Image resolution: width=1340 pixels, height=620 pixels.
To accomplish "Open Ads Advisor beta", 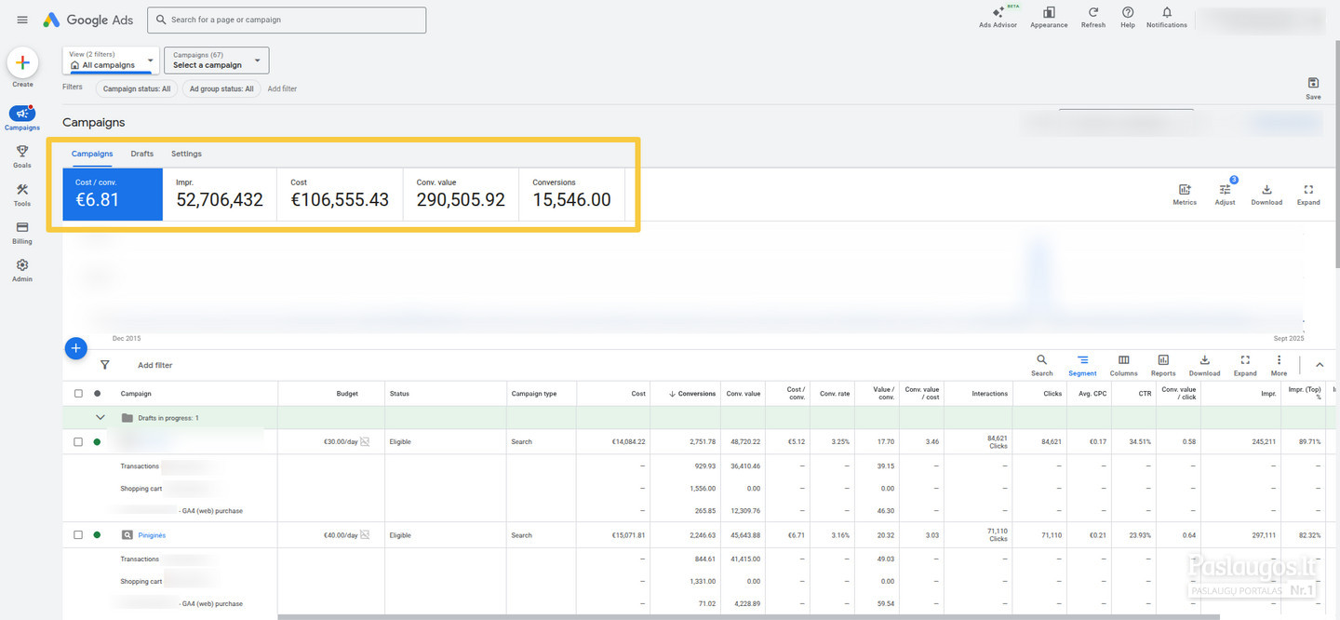I will (x=998, y=17).
